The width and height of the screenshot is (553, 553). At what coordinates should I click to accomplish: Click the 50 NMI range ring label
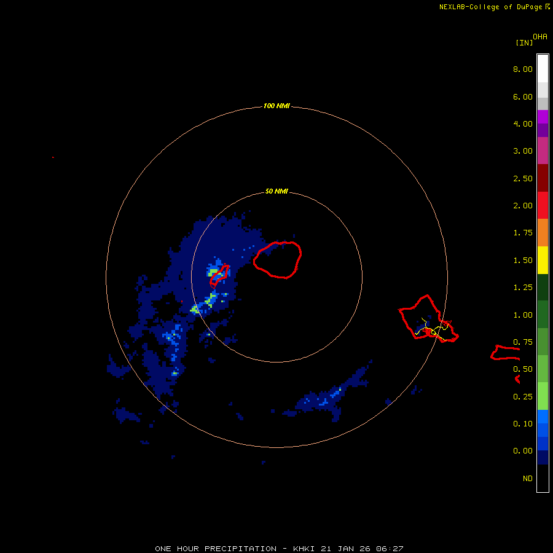click(276, 191)
